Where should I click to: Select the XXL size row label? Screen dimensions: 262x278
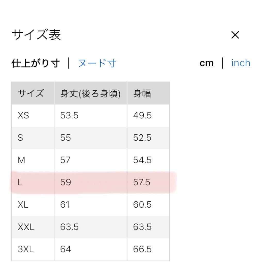26,227
